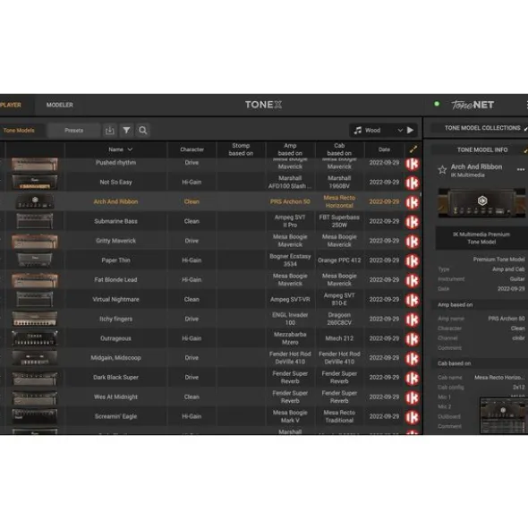Switch to the Presets tab

74,130
